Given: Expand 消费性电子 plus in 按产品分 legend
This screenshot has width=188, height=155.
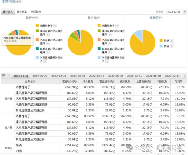Looking at the screenshot, I should pos(117,26).
